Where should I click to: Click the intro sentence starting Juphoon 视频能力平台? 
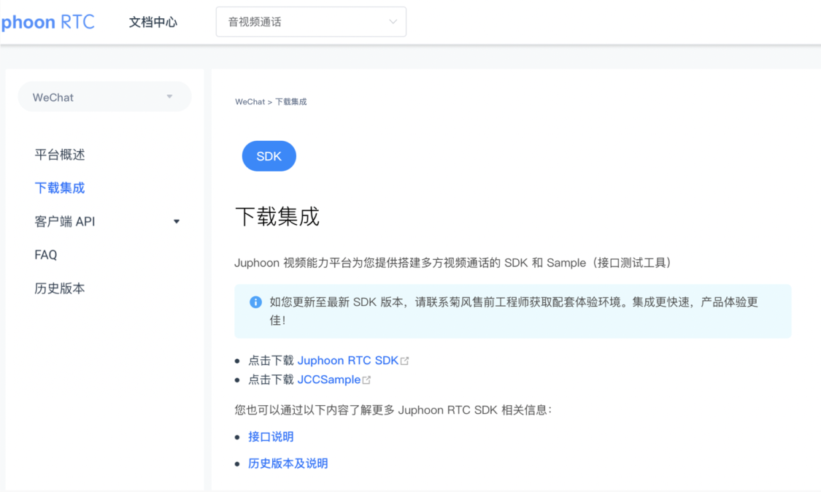pos(453,263)
